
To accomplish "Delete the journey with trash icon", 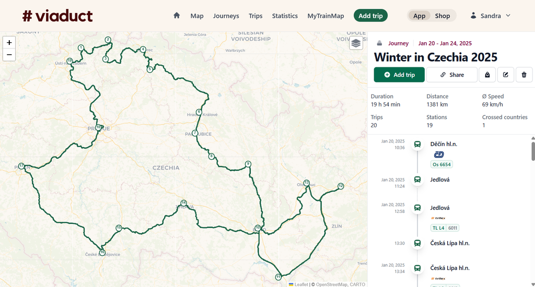I will coord(524,75).
